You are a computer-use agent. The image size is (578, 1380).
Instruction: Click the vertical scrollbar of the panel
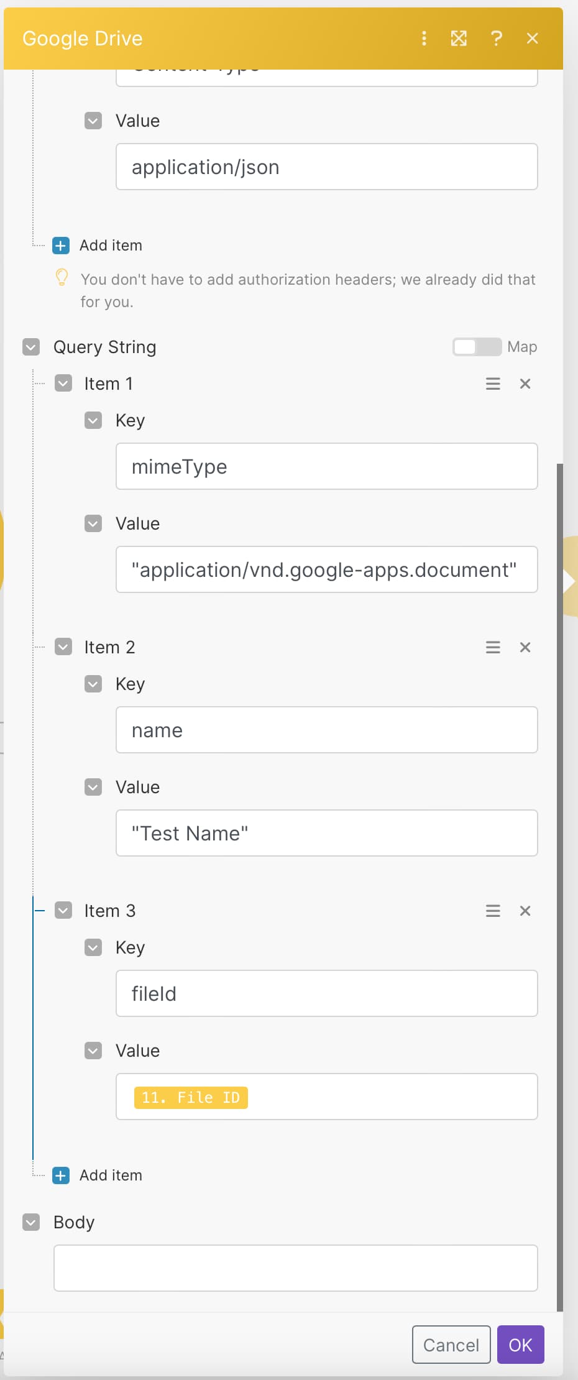pos(559,887)
